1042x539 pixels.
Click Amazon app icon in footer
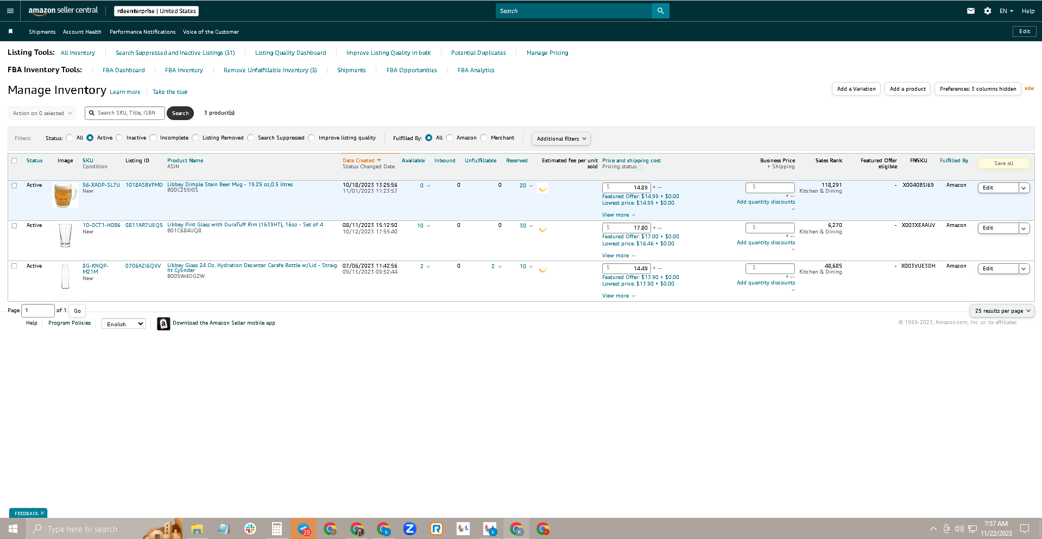(163, 324)
